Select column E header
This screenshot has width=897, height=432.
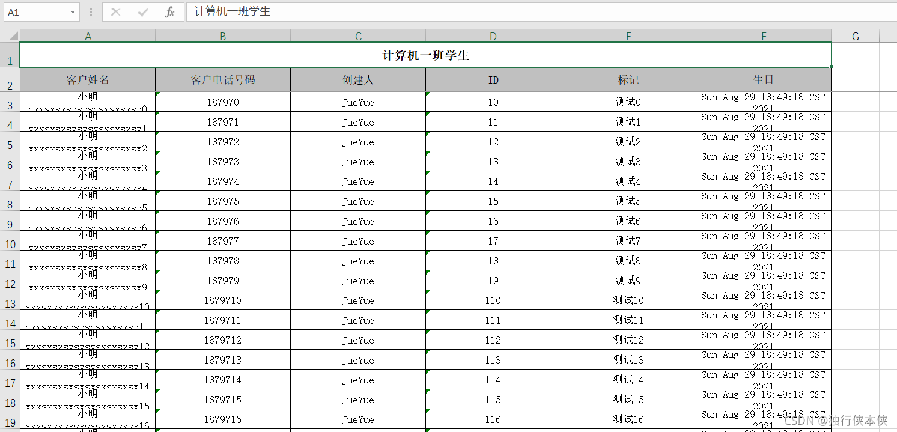pos(628,37)
